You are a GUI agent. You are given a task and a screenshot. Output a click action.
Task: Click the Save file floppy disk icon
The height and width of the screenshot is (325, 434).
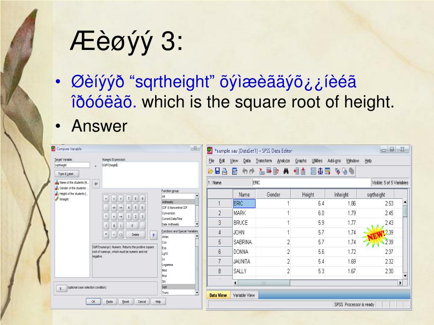pyautogui.click(x=217, y=171)
